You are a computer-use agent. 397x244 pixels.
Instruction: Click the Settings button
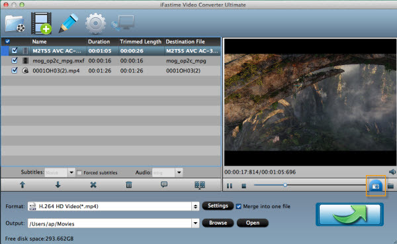point(218,206)
